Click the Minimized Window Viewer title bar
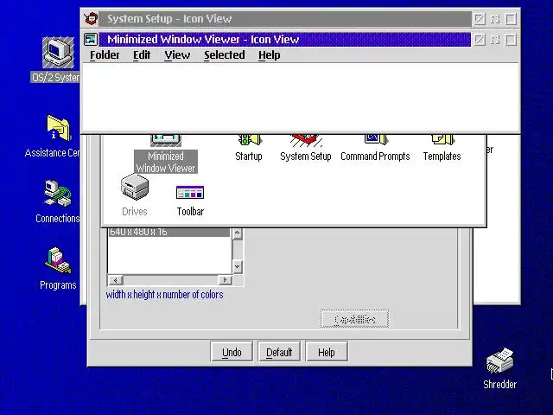 [284, 39]
